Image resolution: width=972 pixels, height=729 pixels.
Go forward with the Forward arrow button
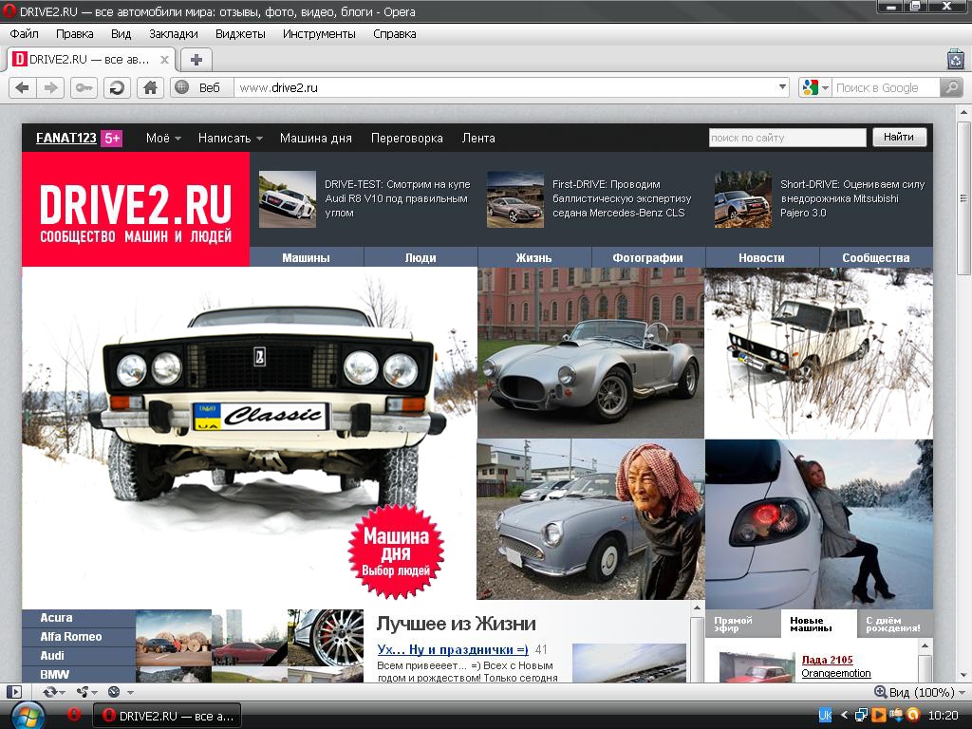click(51, 88)
